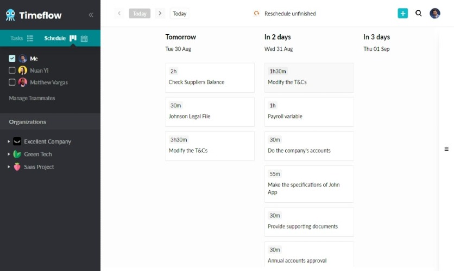Click Matthew Vargas avatar

[23, 82]
